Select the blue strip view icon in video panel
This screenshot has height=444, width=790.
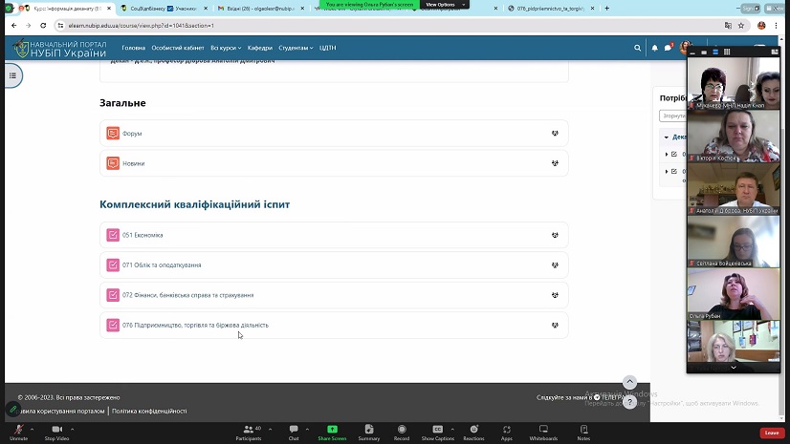pyautogui.click(x=715, y=52)
